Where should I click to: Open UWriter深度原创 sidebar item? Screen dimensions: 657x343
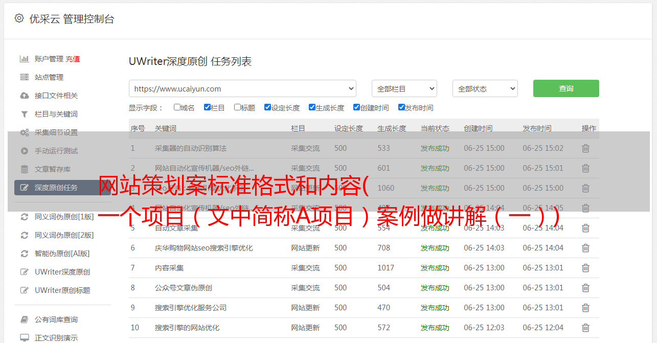[x=62, y=272]
